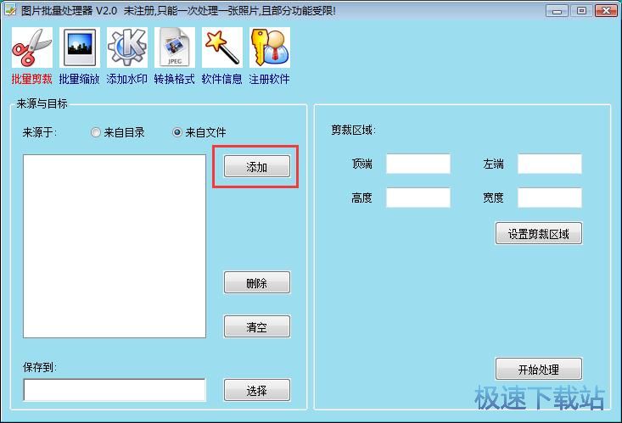This screenshot has height=423, width=622.
Task: Start processing with 开始处理 button
Action: [x=539, y=369]
